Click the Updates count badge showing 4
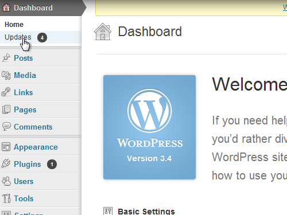The height and width of the screenshot is (215, 287). click(x=42, y=37)
